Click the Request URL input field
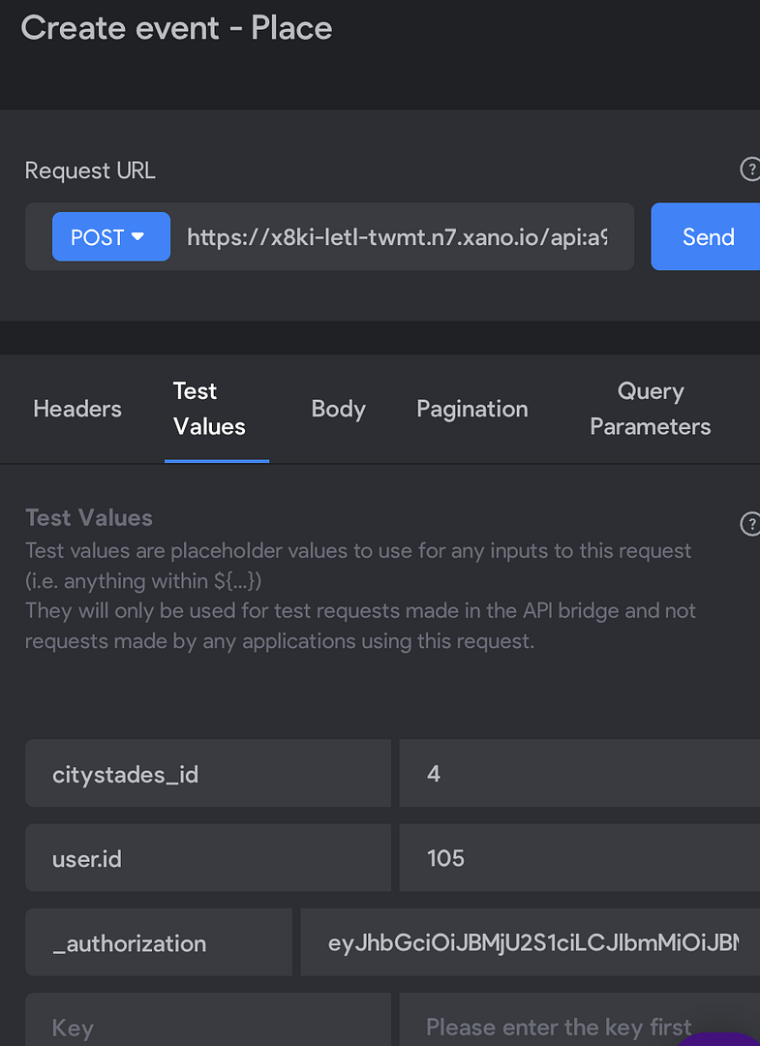The height and width of the screenshot is (1046, 760). coord(397,237)
